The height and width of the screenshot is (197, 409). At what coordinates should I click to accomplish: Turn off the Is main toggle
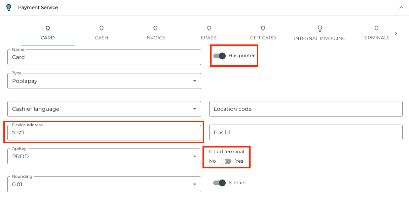[219, 183]
